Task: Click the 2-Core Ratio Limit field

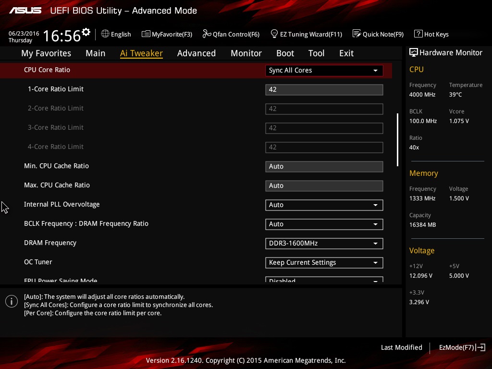Action: (324, 109)
